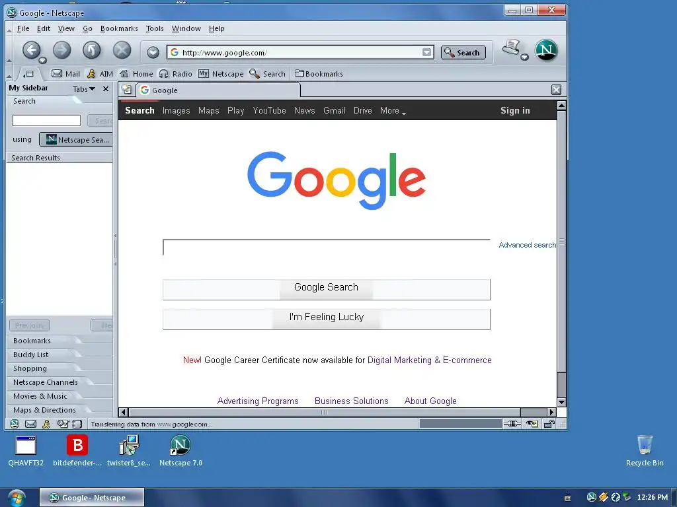The width and height of the screenshot is (677, 507).
Task: Open Instant Messenger icon in the status bar
Action: click(x=46, y=424)
